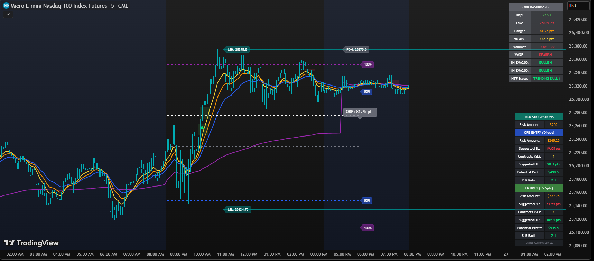594x261 pixels.
Task: Click the ORB DASHBOARD table header
Action: (x=535, y=7)
